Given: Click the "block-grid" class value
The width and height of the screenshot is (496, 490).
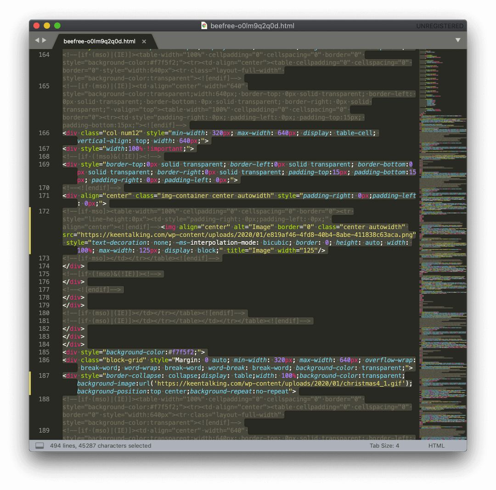Looking at the screenshot, I should pyautogui.click(x=124, y=360).
